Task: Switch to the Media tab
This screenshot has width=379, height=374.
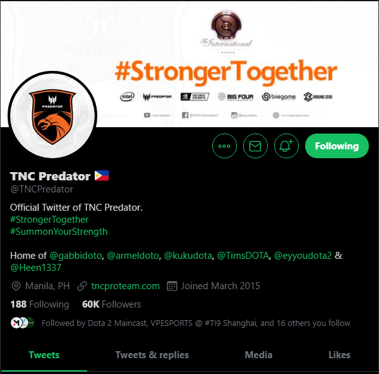Action: (x=258, y=355)
